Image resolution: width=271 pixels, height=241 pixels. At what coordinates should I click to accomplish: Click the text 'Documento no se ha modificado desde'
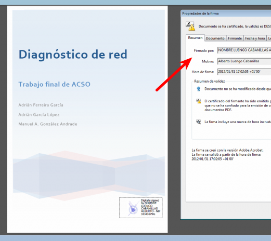click(x=235, y=89)
